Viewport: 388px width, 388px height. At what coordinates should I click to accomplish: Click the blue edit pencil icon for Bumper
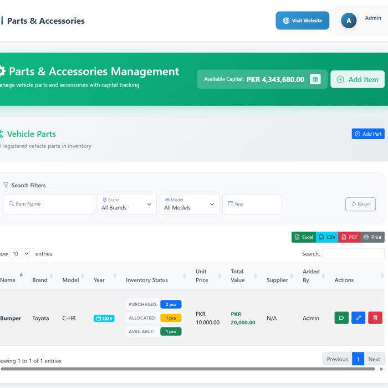click(358, 318)
